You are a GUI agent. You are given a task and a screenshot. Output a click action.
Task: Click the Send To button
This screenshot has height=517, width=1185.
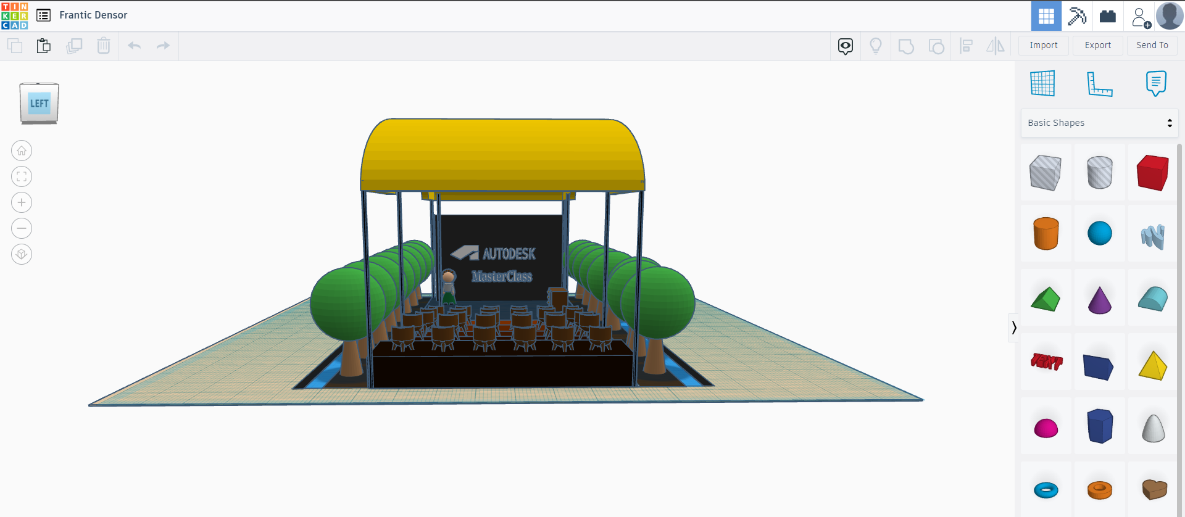pyautogui.click(x=1152, y=45)
